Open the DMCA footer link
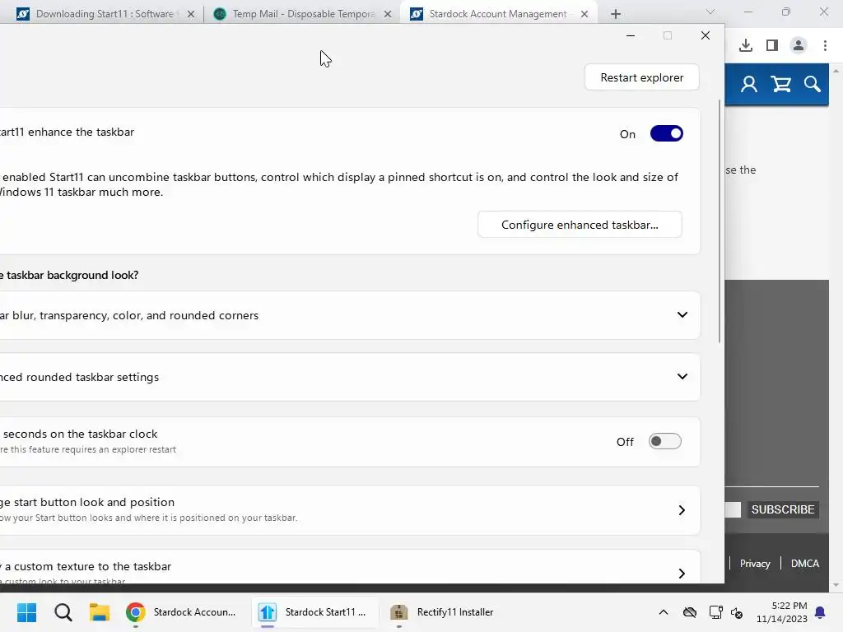The height and width of the screenshot is (632, 843). pyautogui.click(x=805, y=563)
